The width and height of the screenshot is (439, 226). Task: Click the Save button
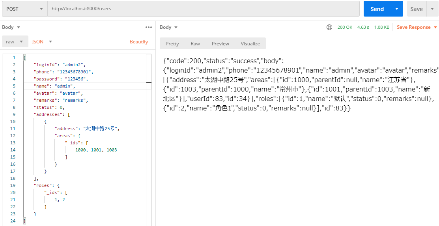point(416,9)
